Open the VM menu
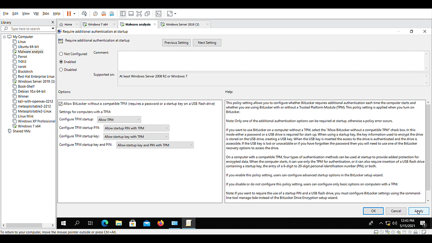 (x=36, y=13)
